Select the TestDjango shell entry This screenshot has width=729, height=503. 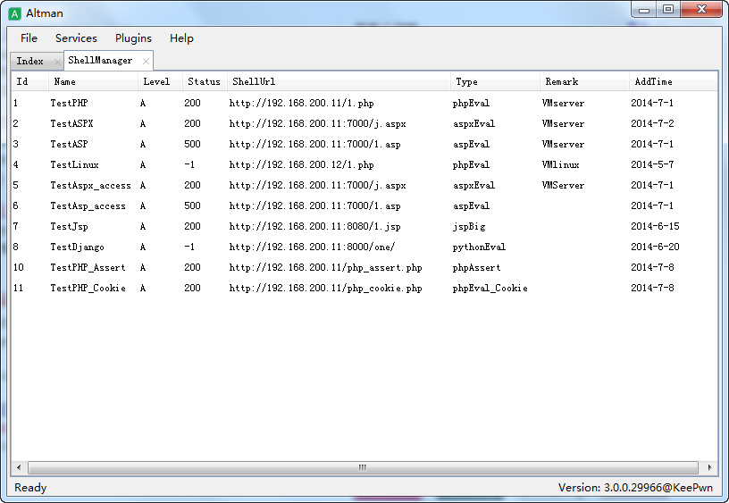77,247
